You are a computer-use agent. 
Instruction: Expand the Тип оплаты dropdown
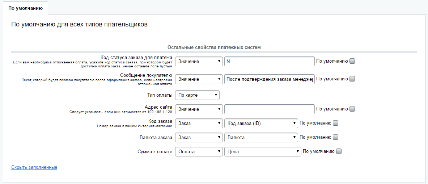[197, 95]
